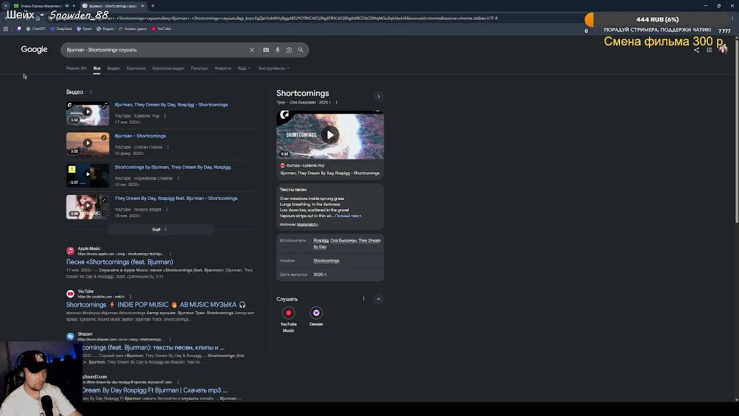The image size is (739, 416).
Task: Play Inspirational Channel video thumbnail
Action: pyautogui.click(x=88, y=176)
